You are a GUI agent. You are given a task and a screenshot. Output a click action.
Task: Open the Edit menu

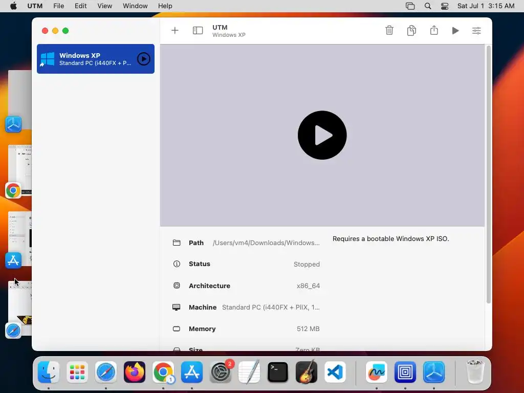[x=80, y=6]
